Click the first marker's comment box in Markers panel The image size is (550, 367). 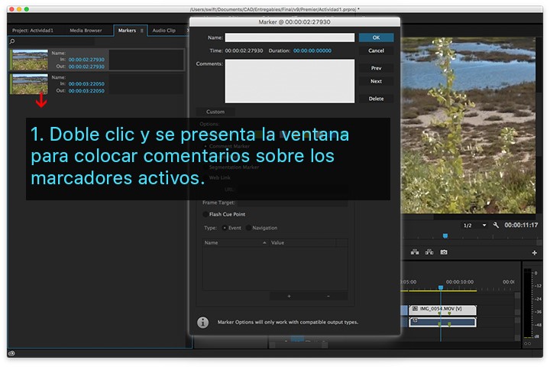pyautogui.click(x=146, y=60)
